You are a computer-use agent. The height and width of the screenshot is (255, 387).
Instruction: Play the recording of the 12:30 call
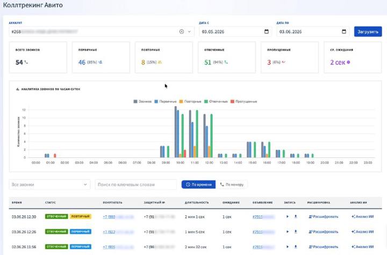click(x=287, y=216)
